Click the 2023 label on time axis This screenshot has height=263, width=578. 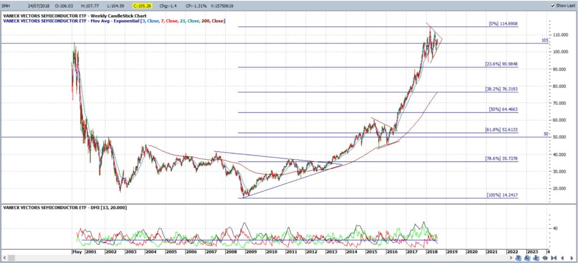532,252
